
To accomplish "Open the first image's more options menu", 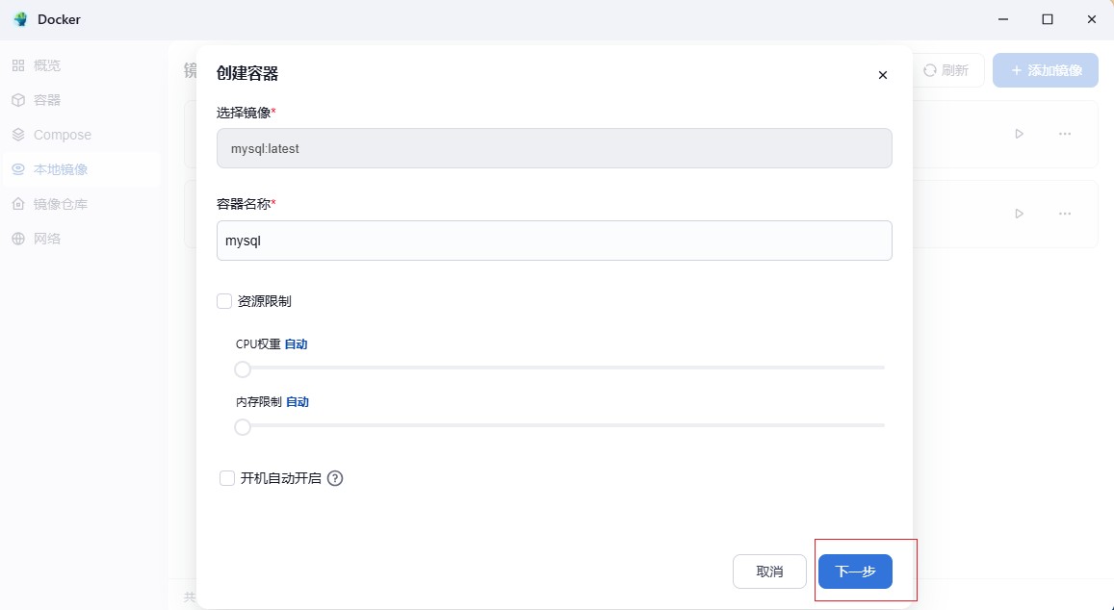I will click(1065, 134).
